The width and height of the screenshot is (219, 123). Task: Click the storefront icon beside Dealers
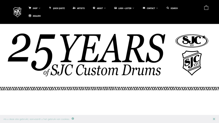point(30,16)
